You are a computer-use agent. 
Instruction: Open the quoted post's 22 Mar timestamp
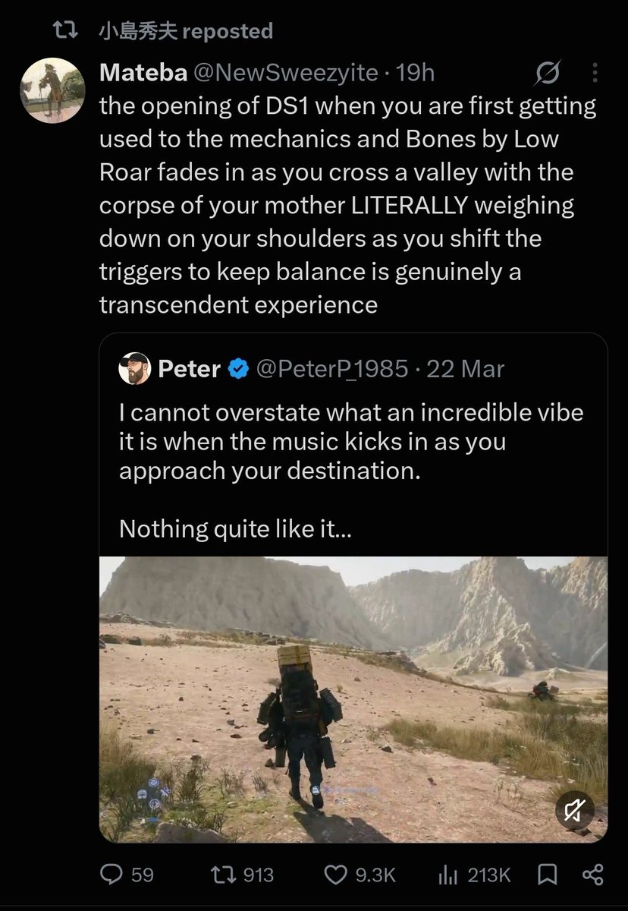tap(465, 370)
